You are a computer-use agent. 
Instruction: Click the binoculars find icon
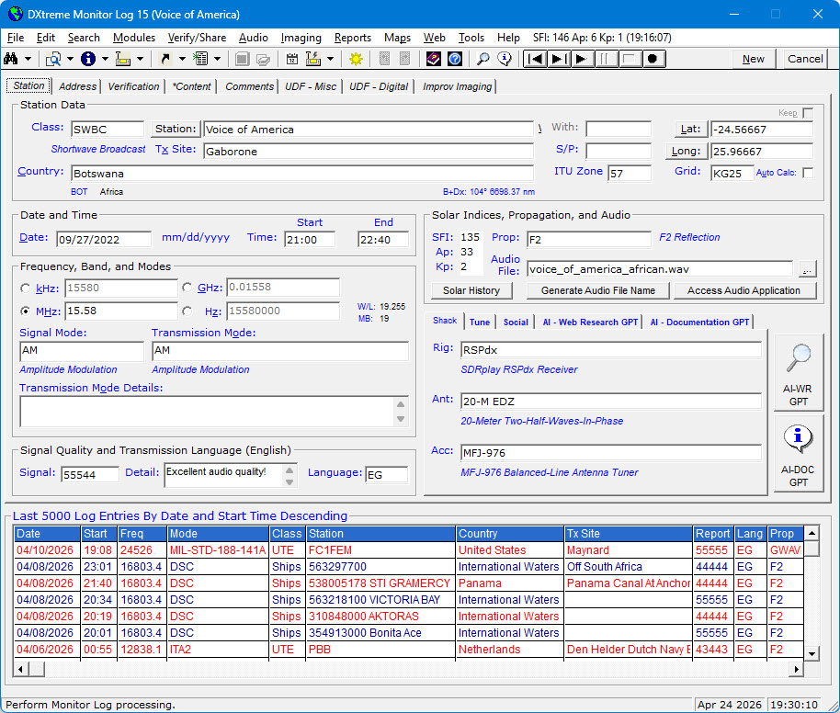pyautogui.click(x=13, y=59)
